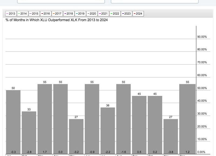Select the 55 bar with -0.9 at base
The image size is (216, 156).
tap(92, 119)
